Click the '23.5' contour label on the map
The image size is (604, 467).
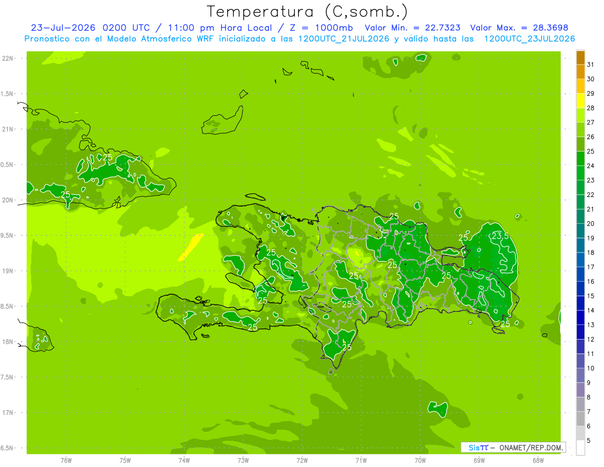tap(500, 236)
